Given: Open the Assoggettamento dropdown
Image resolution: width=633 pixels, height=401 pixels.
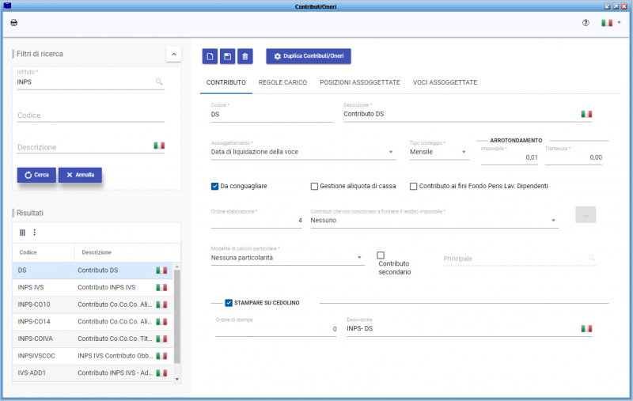Looking at the screenshot, I should [392, 153].
